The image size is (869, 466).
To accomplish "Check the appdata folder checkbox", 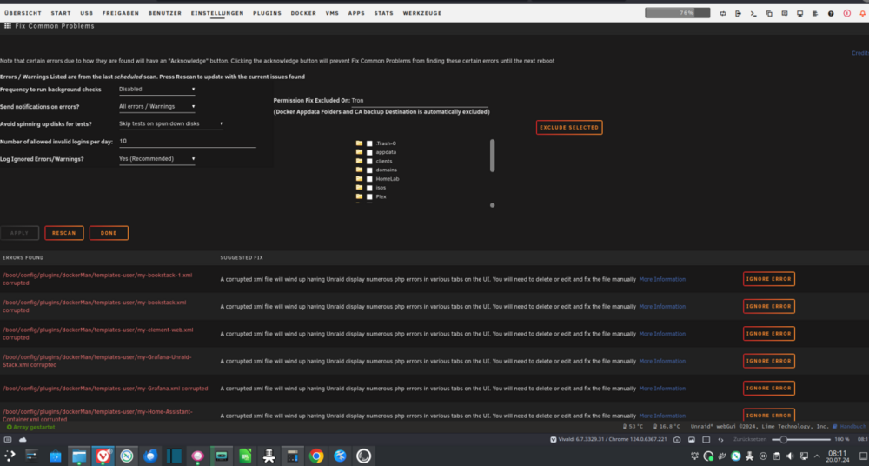I will point(369,152).
